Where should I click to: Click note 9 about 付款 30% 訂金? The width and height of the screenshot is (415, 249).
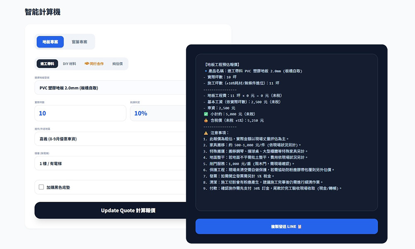coord(272,188)
